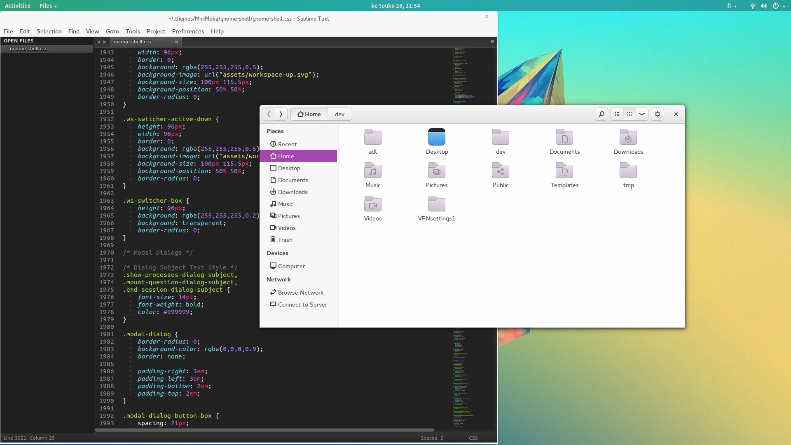Go forward with the right arrow button
The width and height of the screenshot is (791, 445).
(x=281, y=114)
